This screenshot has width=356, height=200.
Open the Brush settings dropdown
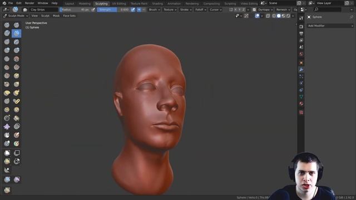(x=154, y=9)
